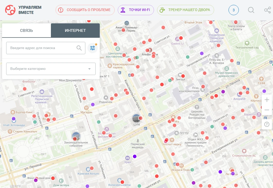The width and height of the screenshot is (273, 188).
Task: Click the Дом актёра theater icon
Action: point(61,181)
